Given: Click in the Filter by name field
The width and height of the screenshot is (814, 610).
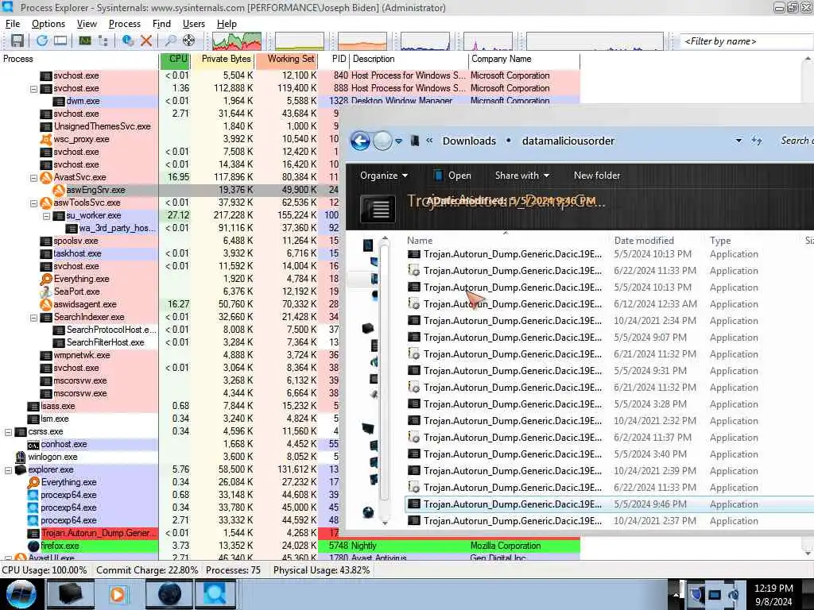Looking at the screenshot, I should [746, 41].
